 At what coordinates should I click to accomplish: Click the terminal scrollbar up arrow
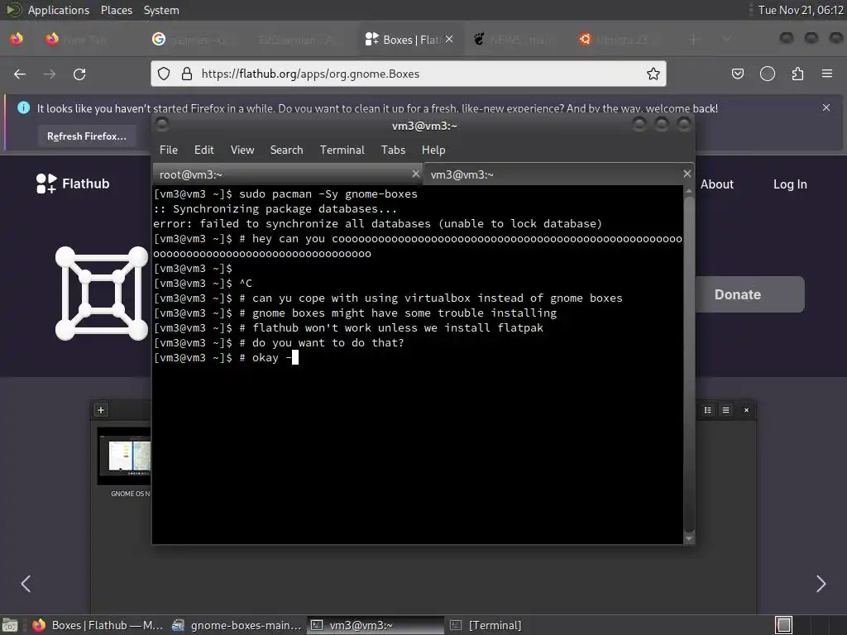coord(689,191)
